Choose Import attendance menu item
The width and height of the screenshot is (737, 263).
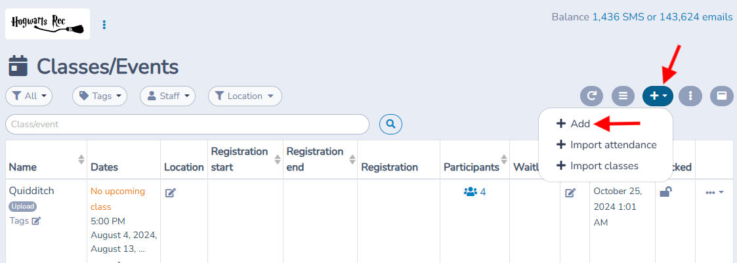pos(606,145)
